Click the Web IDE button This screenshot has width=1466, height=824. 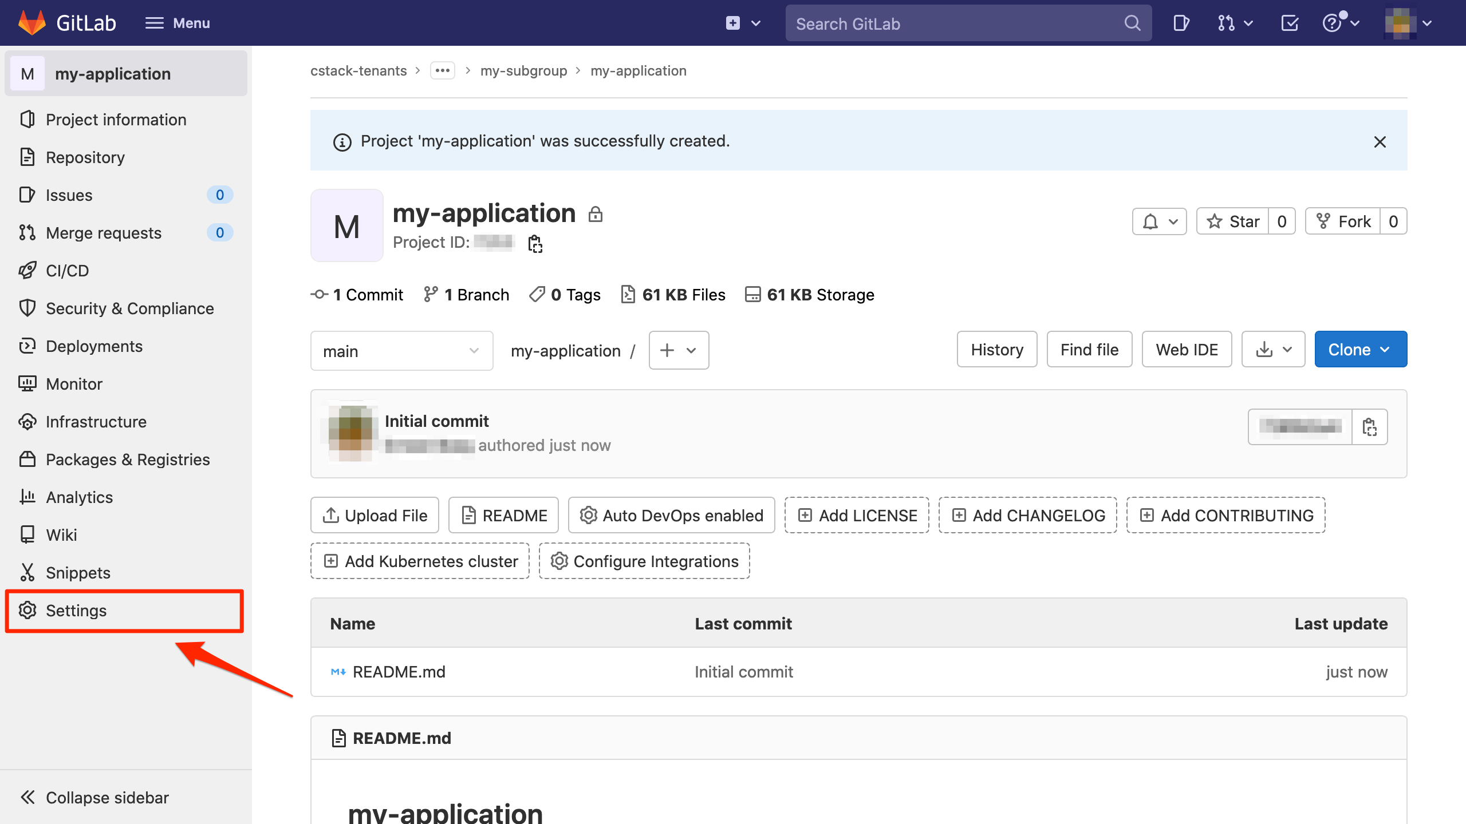pyautogui.click(x=1187, y=349)
